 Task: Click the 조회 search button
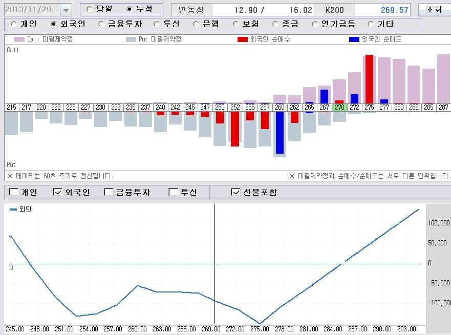point(434,10)
